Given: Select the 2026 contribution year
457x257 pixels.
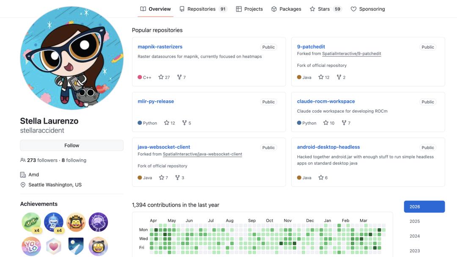Looking at the screenshot, I should (x=424, y=207).
